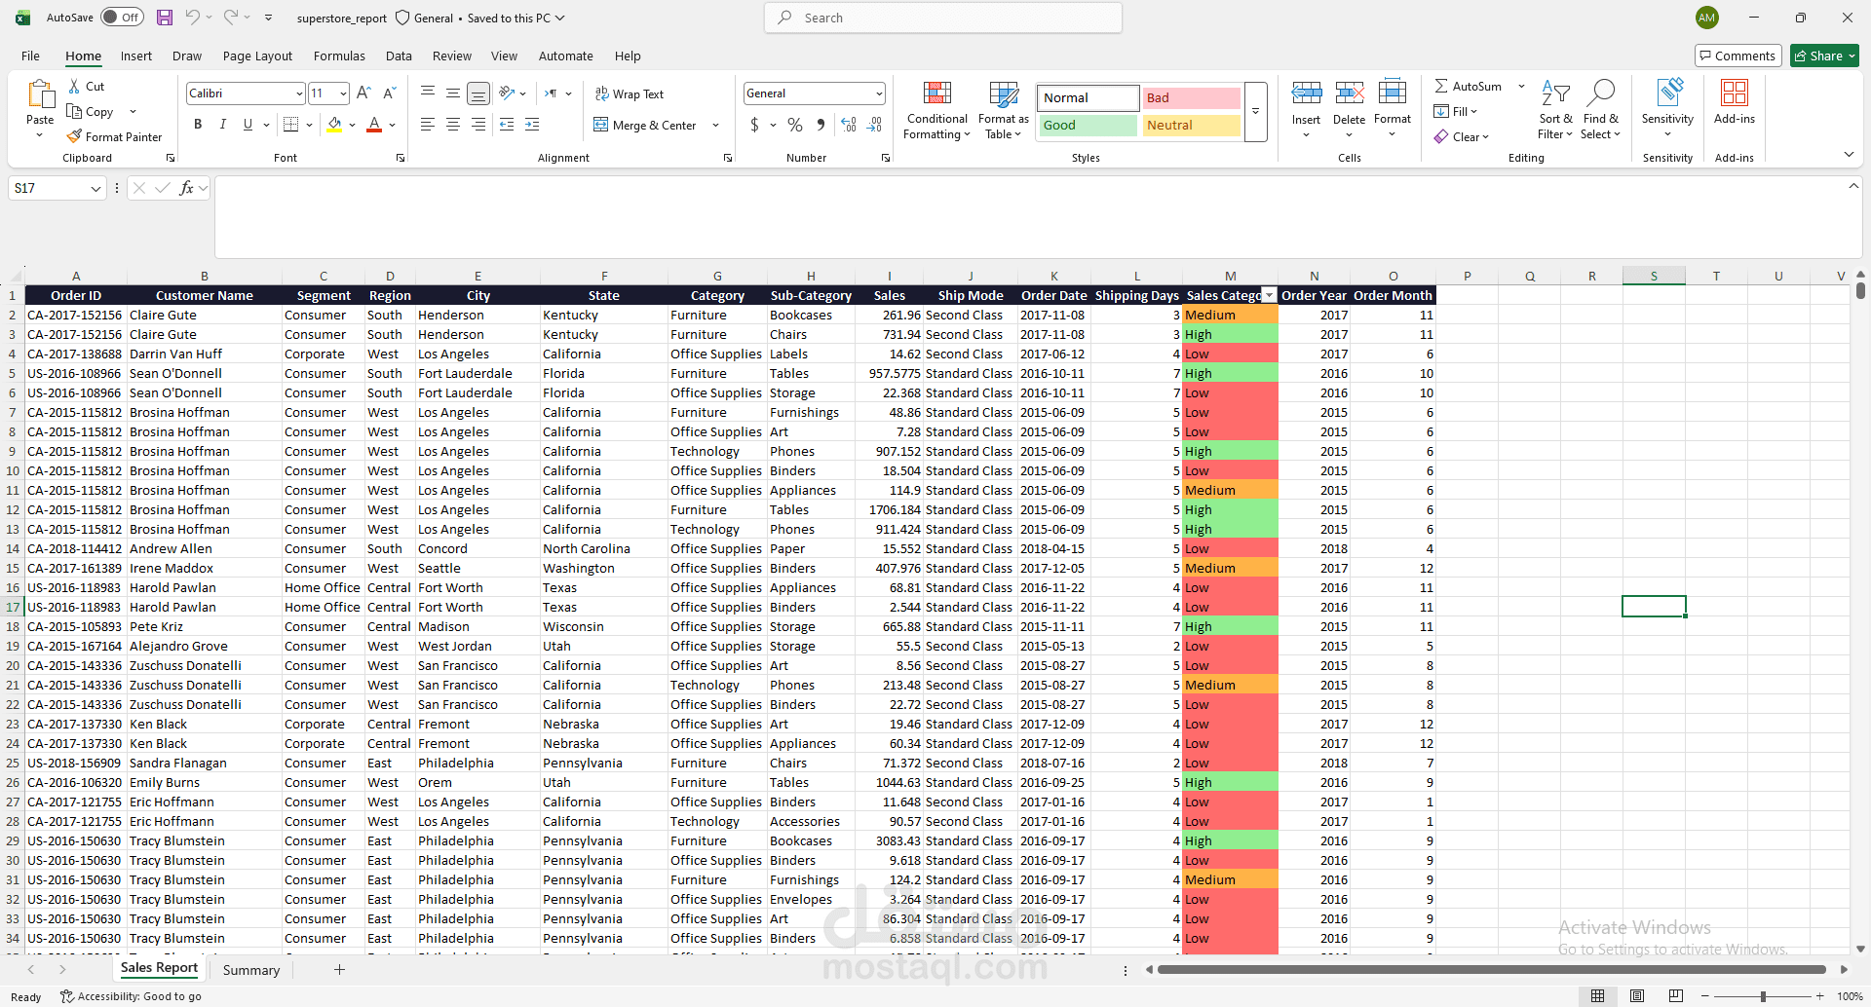Click the Add-ins icon
This screenshot has height=1007, width=1871.
1735,93
